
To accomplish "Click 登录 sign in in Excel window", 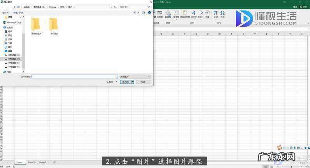I will 295,7.
